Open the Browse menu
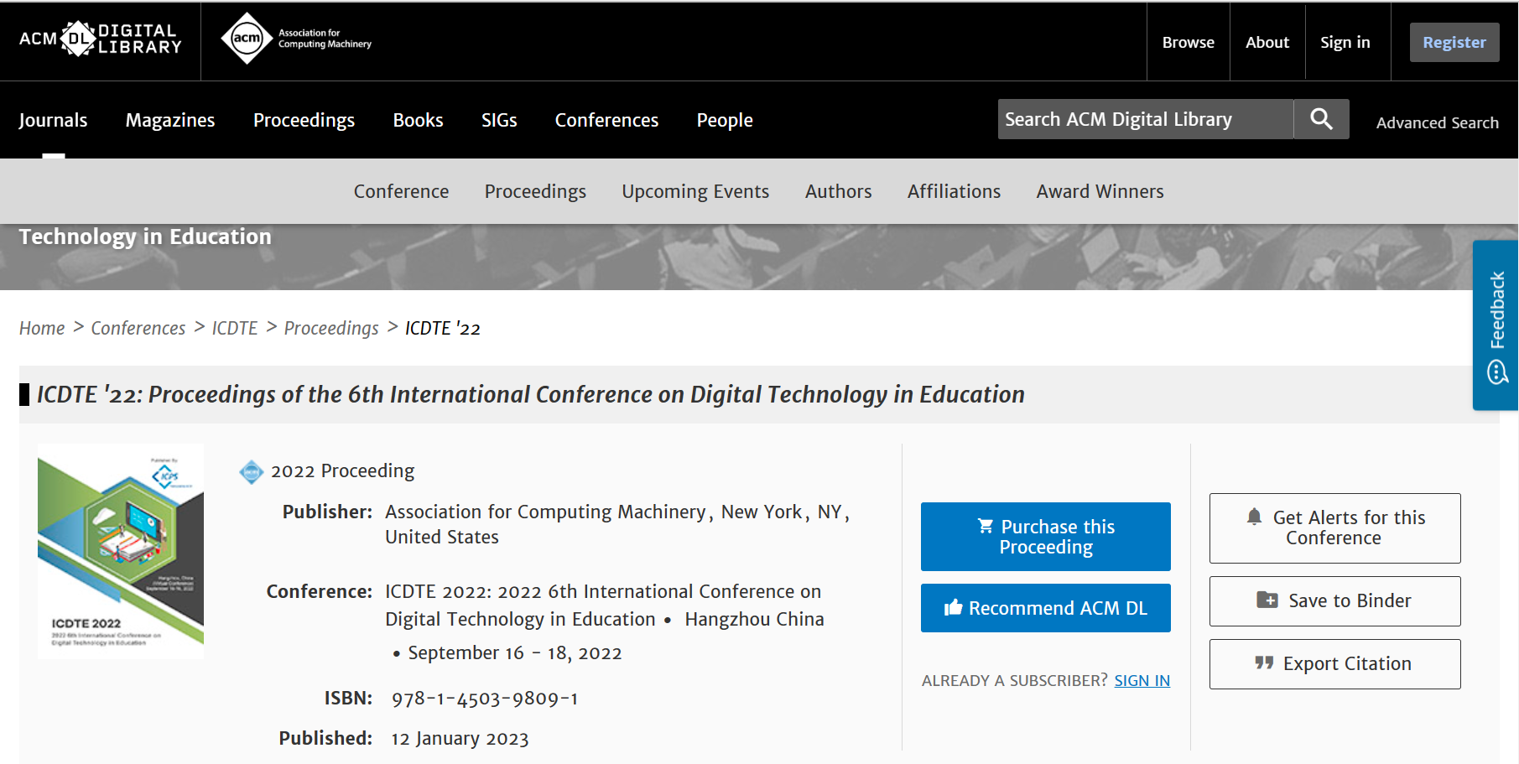The width and height of the screenshot is (1519, 764). 1188,42
